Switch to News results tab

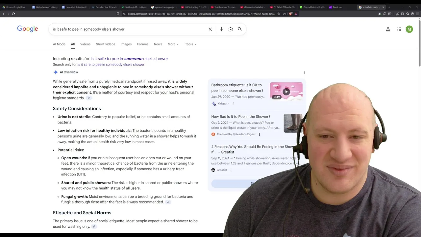click(x=158, y=44)
